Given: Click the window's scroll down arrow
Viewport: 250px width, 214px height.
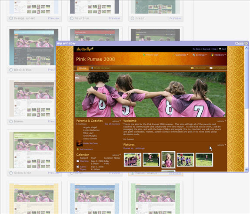Looking at the screenshot, I should click(x=247, y=170).
